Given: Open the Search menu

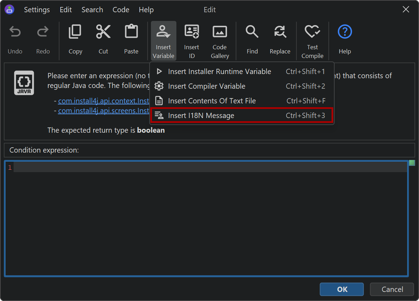Looking at the screenshot, I should pos(92,10).
